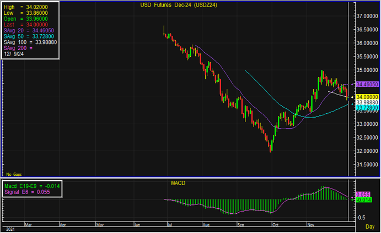Click the SAvg 100 legend entry
The image size is (381, 233).
30,42
